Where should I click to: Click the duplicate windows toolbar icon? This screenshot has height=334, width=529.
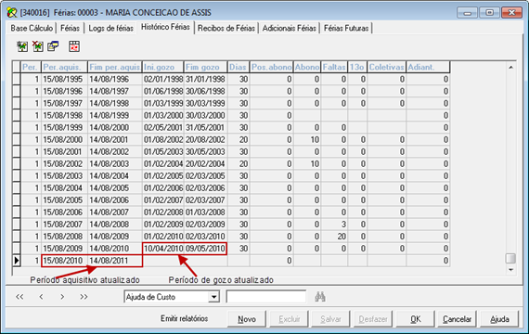pyautogui.click(x=53, y=46)
